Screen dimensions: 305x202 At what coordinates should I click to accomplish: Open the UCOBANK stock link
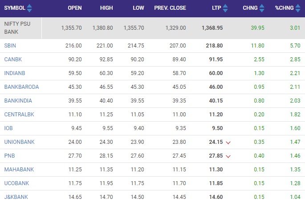coord(16,183)
